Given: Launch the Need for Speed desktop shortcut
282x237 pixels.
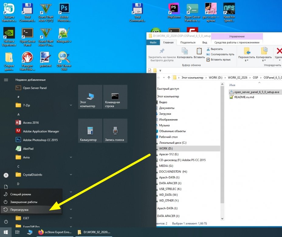Looking at the screenshot, I should (x=229, y=12).
